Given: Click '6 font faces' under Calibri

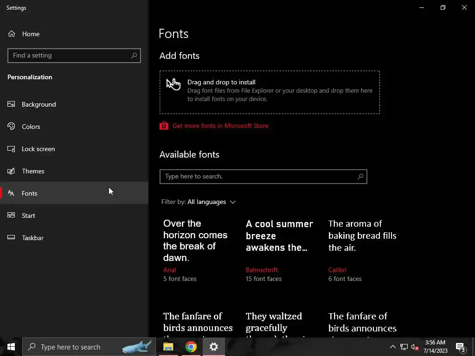Looking at the screenshot, I should [x=345, y=279].
